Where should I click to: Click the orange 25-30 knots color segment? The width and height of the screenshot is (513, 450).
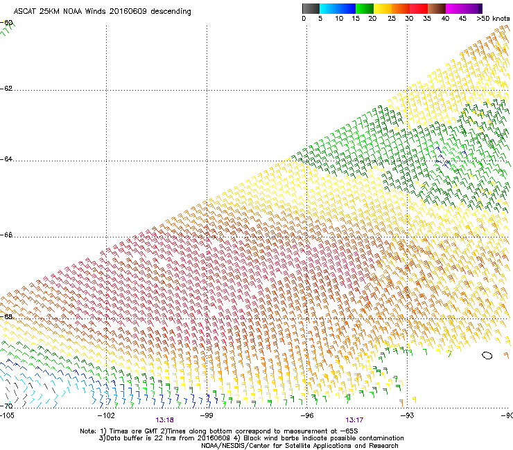click(x=401, y=8)
